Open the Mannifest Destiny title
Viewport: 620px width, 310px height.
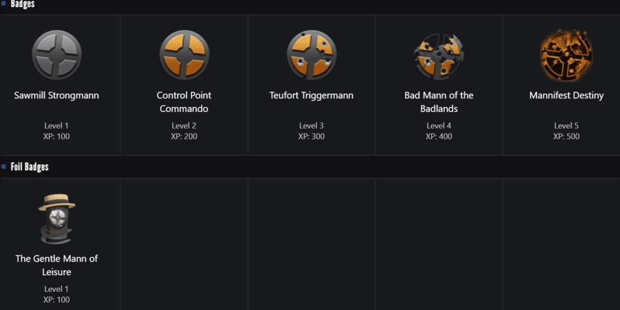566,95
